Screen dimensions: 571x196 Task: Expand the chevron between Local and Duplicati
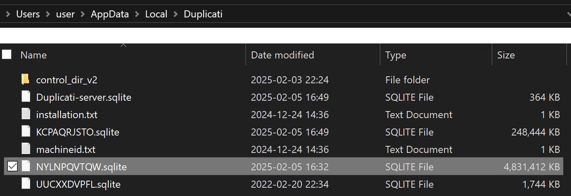(x=175, y=14)
